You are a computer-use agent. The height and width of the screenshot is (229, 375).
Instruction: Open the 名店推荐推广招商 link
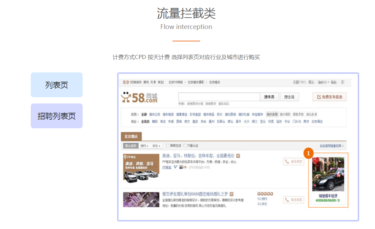click(331, 146)
